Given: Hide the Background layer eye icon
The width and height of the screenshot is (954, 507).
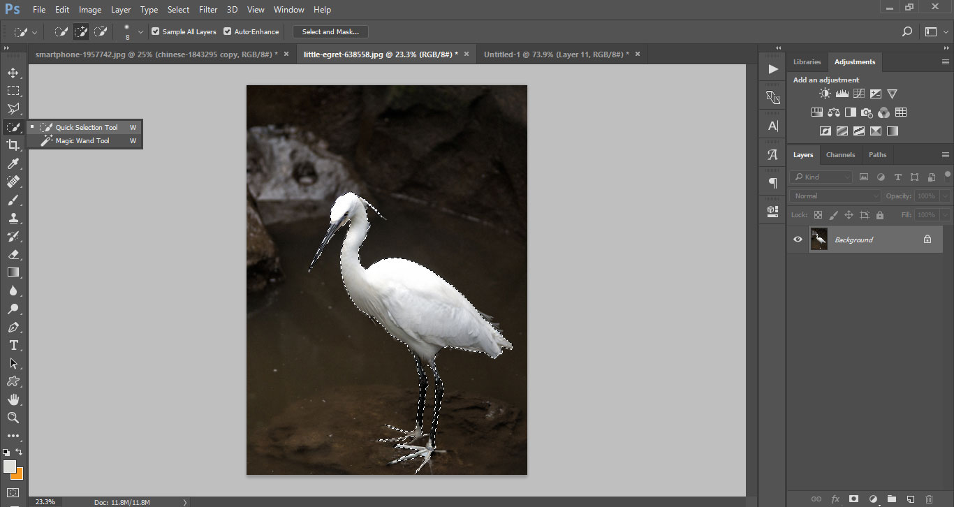Looking at the screenshot, I should 798,240.
